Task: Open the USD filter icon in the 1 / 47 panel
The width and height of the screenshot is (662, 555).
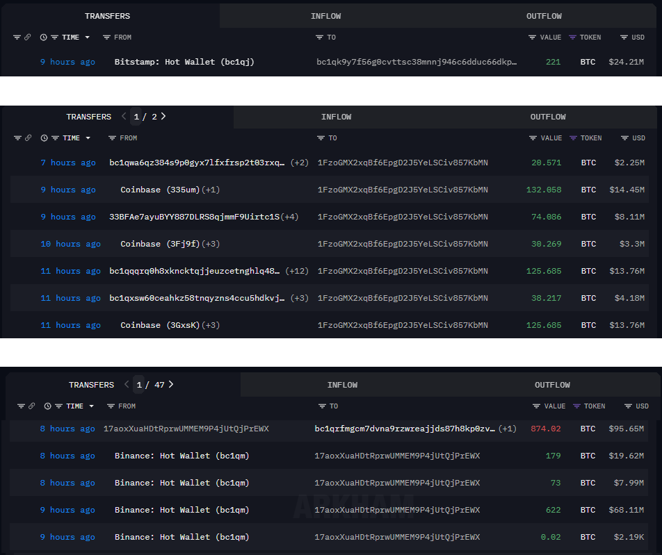Action: (x=628, y=406)
